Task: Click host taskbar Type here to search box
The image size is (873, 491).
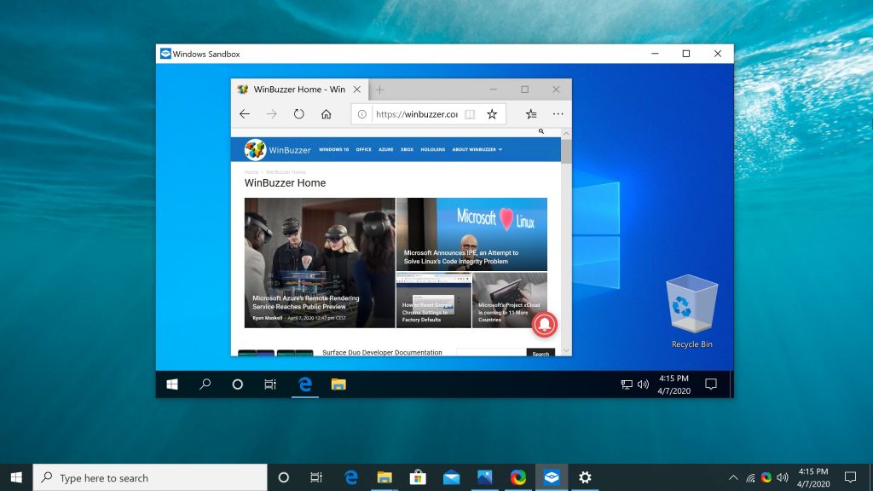Action: pos(149,477)
